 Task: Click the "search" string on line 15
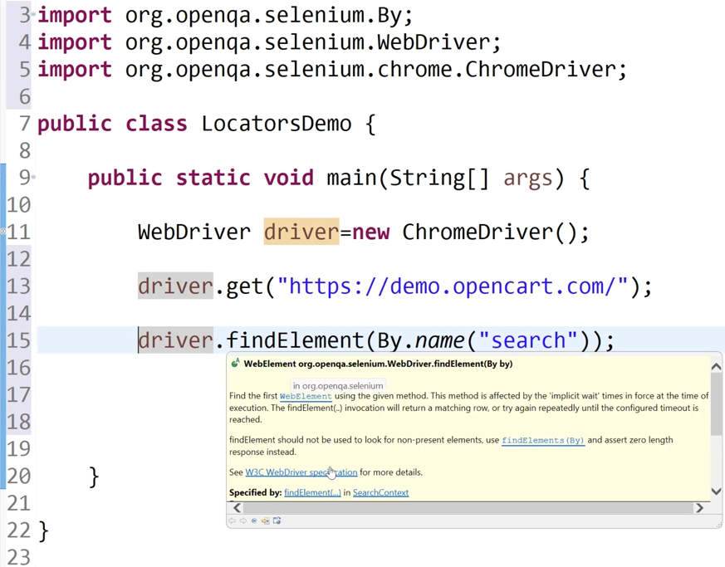(527, 340)
